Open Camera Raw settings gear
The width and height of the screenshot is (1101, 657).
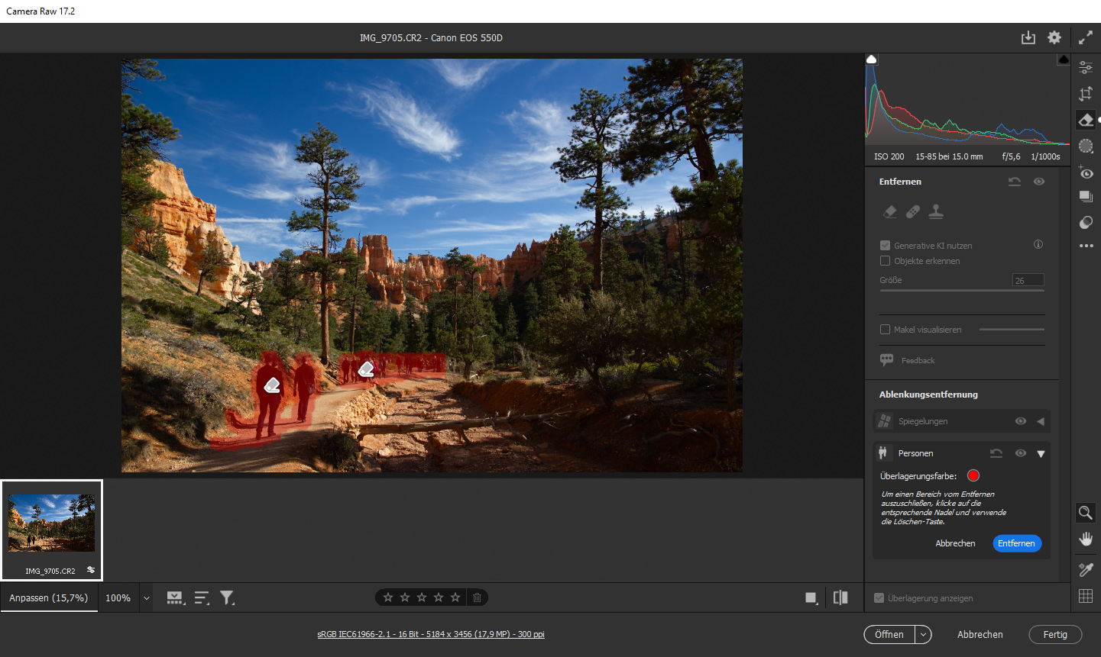click(1054, 37)
